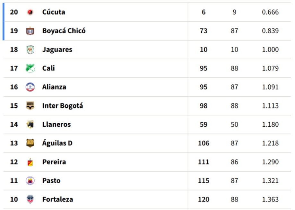The image size is (295, 210).
Task: Click Pasto's 115 points cell
Action: click(x=204, y=181)
